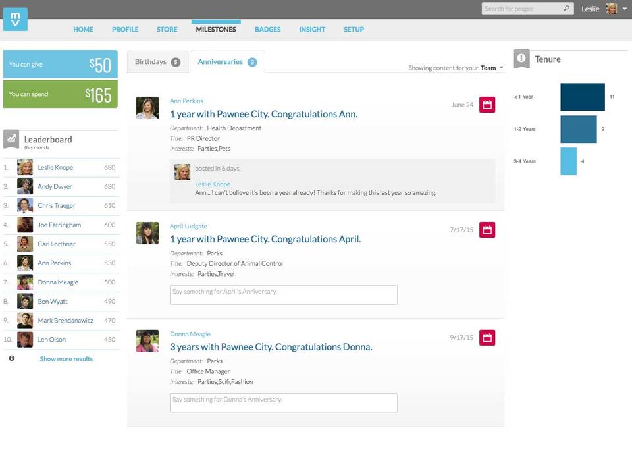Click the calendar icon next to Donna's anniversary

(487, 337)
